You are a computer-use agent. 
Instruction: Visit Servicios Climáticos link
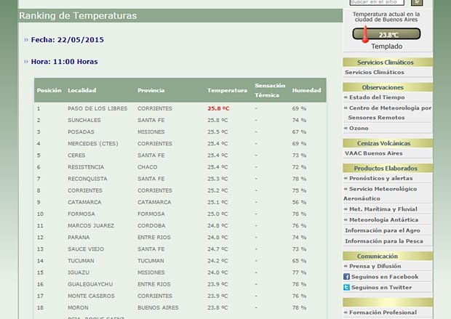click(x=374, y=73)
